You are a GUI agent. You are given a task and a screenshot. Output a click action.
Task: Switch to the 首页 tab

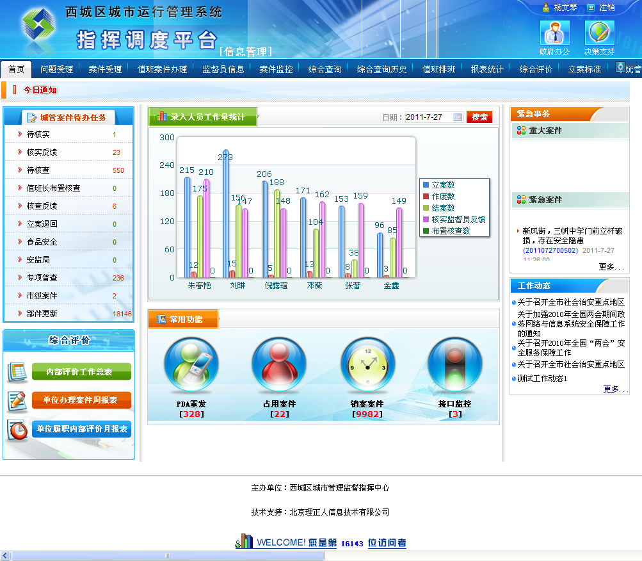tap(17, 69)
